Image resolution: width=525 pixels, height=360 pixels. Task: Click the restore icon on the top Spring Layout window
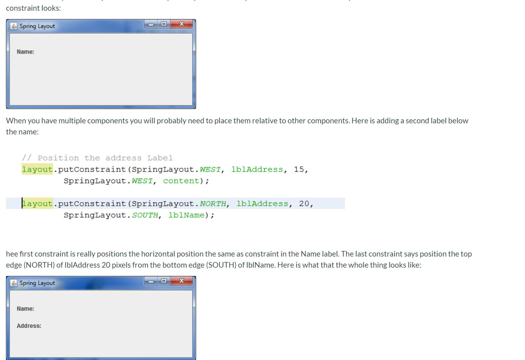point(164,24)
